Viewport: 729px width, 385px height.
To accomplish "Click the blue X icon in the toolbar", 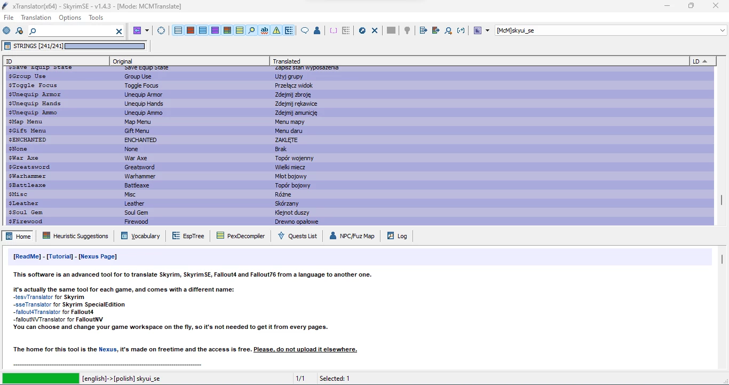I will click(375, 30).
